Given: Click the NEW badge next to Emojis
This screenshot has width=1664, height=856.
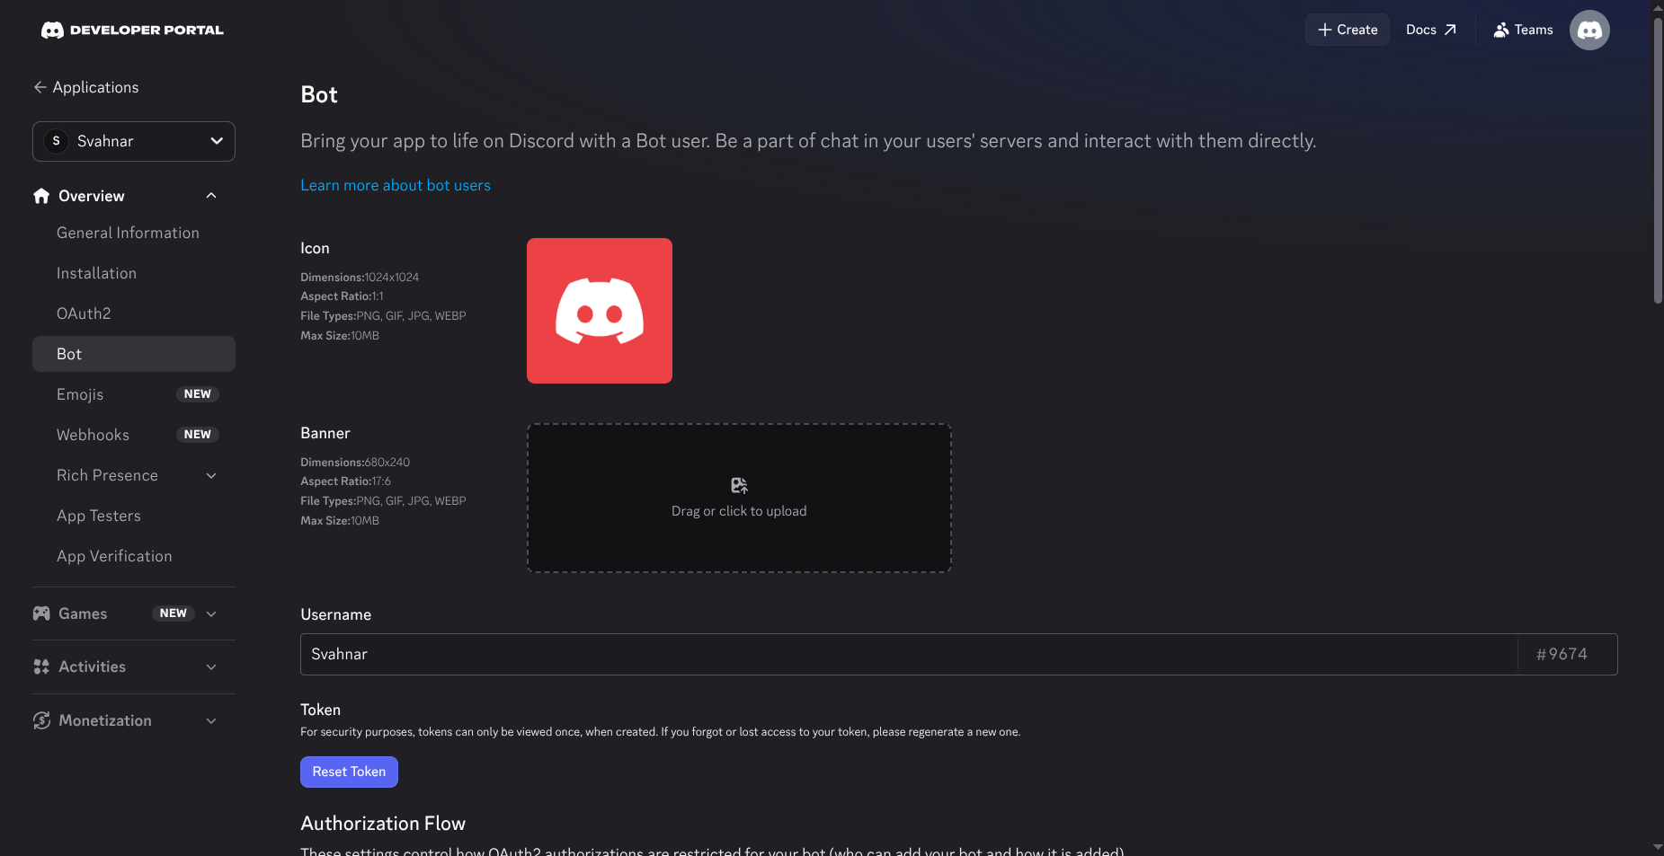Looking at the screenshot, I should [198, 394].
